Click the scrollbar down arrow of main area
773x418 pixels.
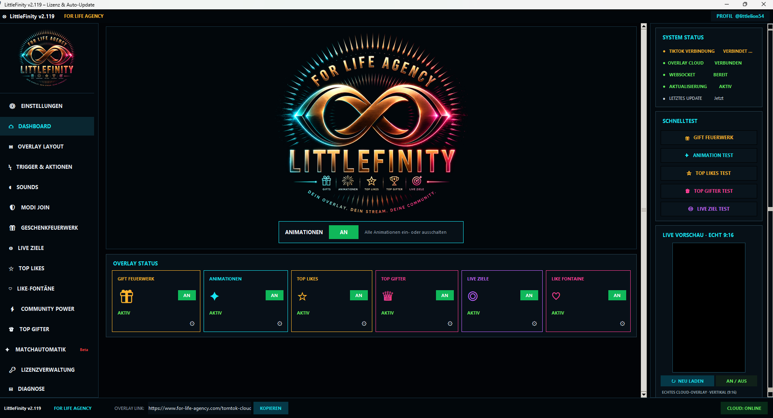[x=644, y=394]
